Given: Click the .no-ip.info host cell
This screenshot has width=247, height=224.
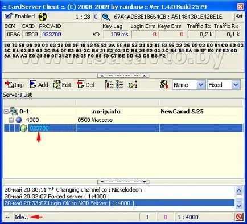Looking at the screenshot, I should [x=106, y=112].
